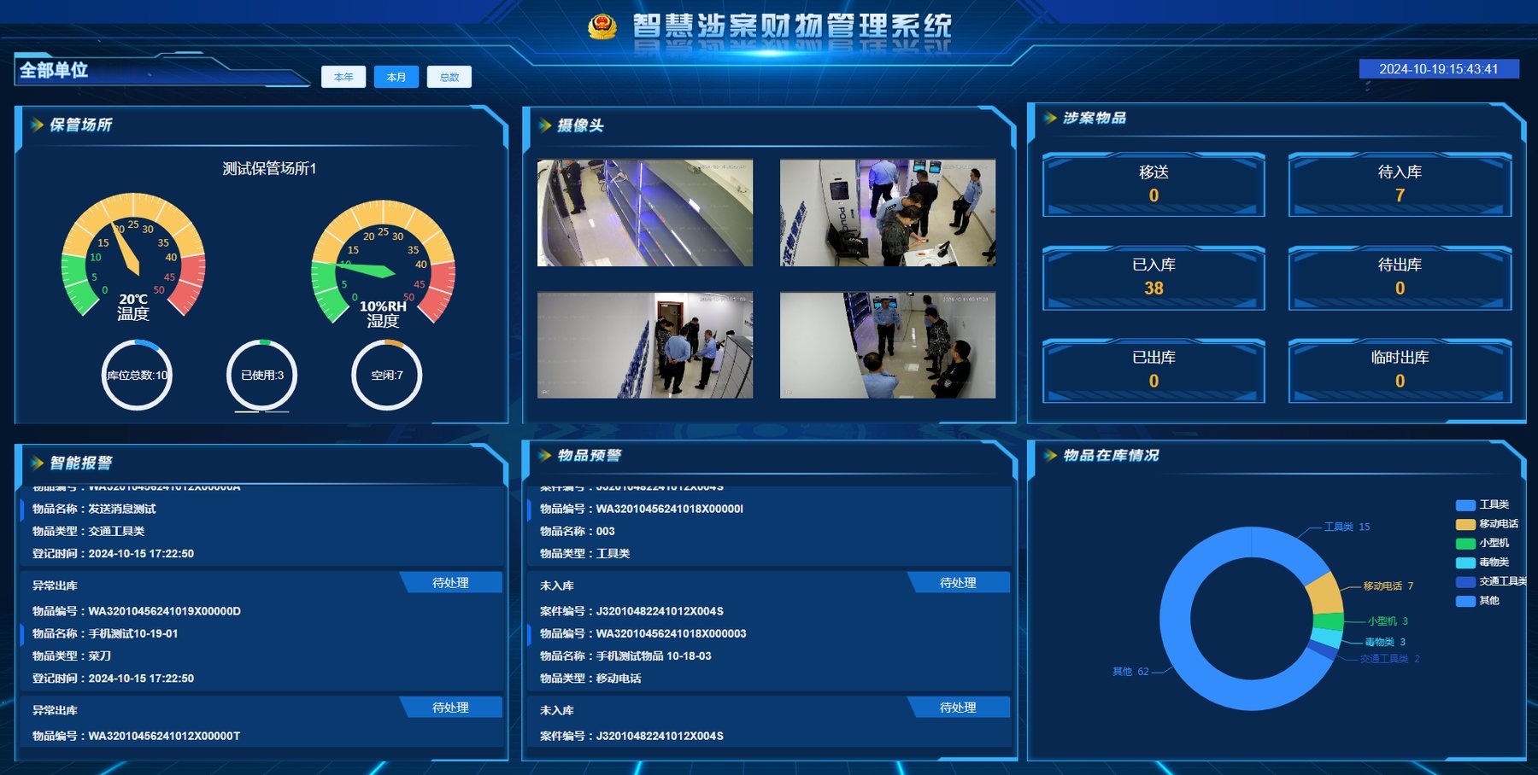Click the arrow icon beside 摄像头

point(545,125)
